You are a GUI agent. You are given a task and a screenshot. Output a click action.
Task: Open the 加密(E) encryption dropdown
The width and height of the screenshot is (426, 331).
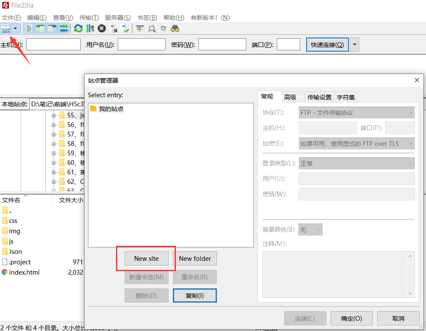click(357, 143)
